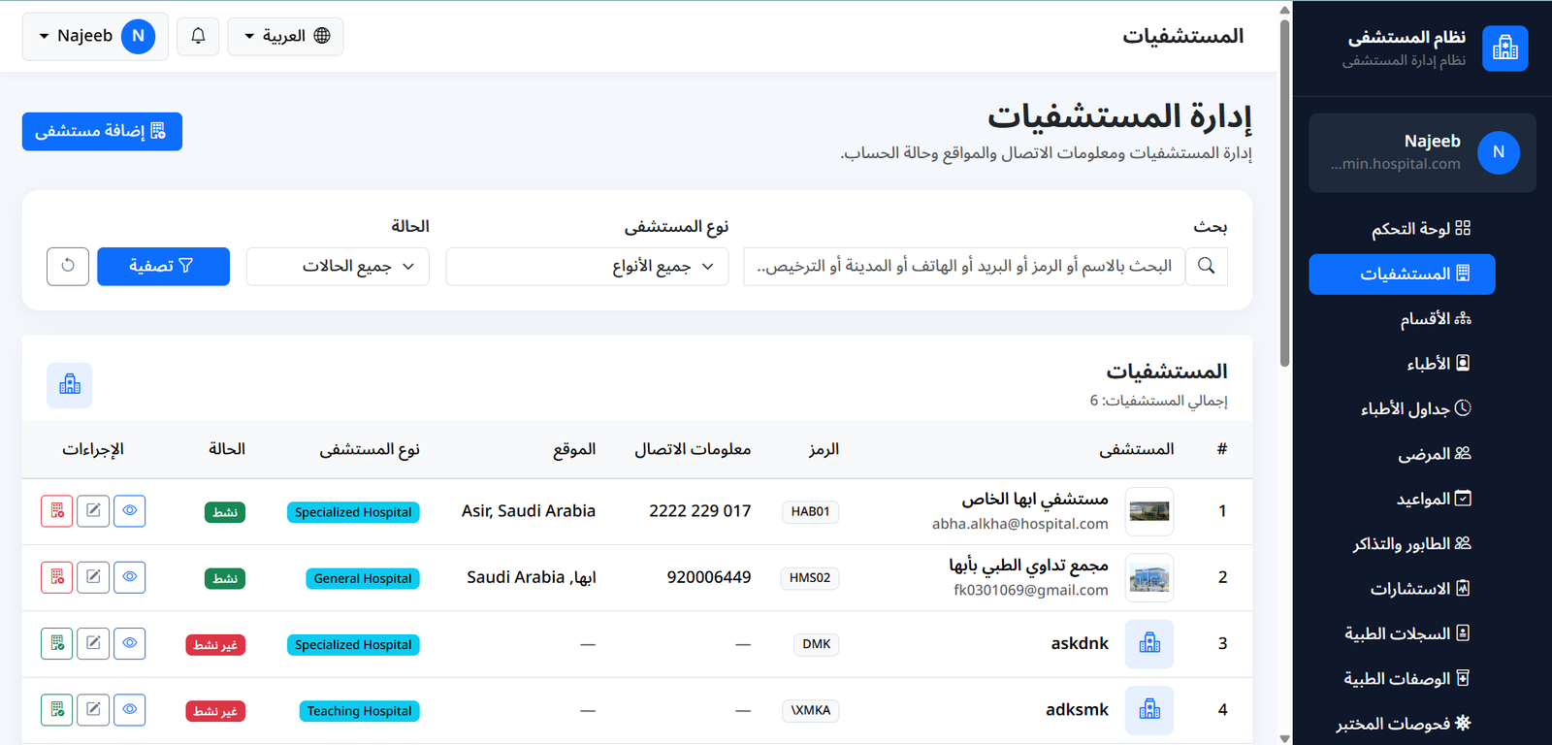View details of askdnk hospital via eye icon
This screenshot has width=1552, height=745.
130,643
